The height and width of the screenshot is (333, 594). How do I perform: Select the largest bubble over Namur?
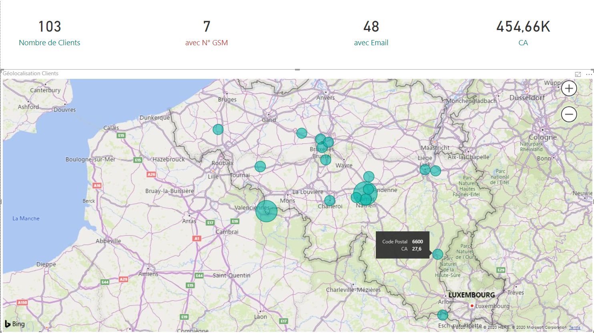click(365, 193)
